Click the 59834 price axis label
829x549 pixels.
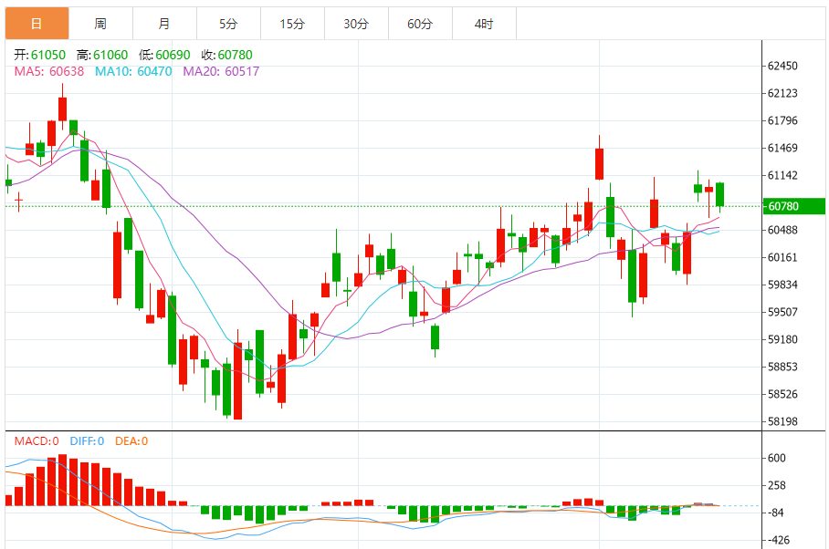[782, 285]
